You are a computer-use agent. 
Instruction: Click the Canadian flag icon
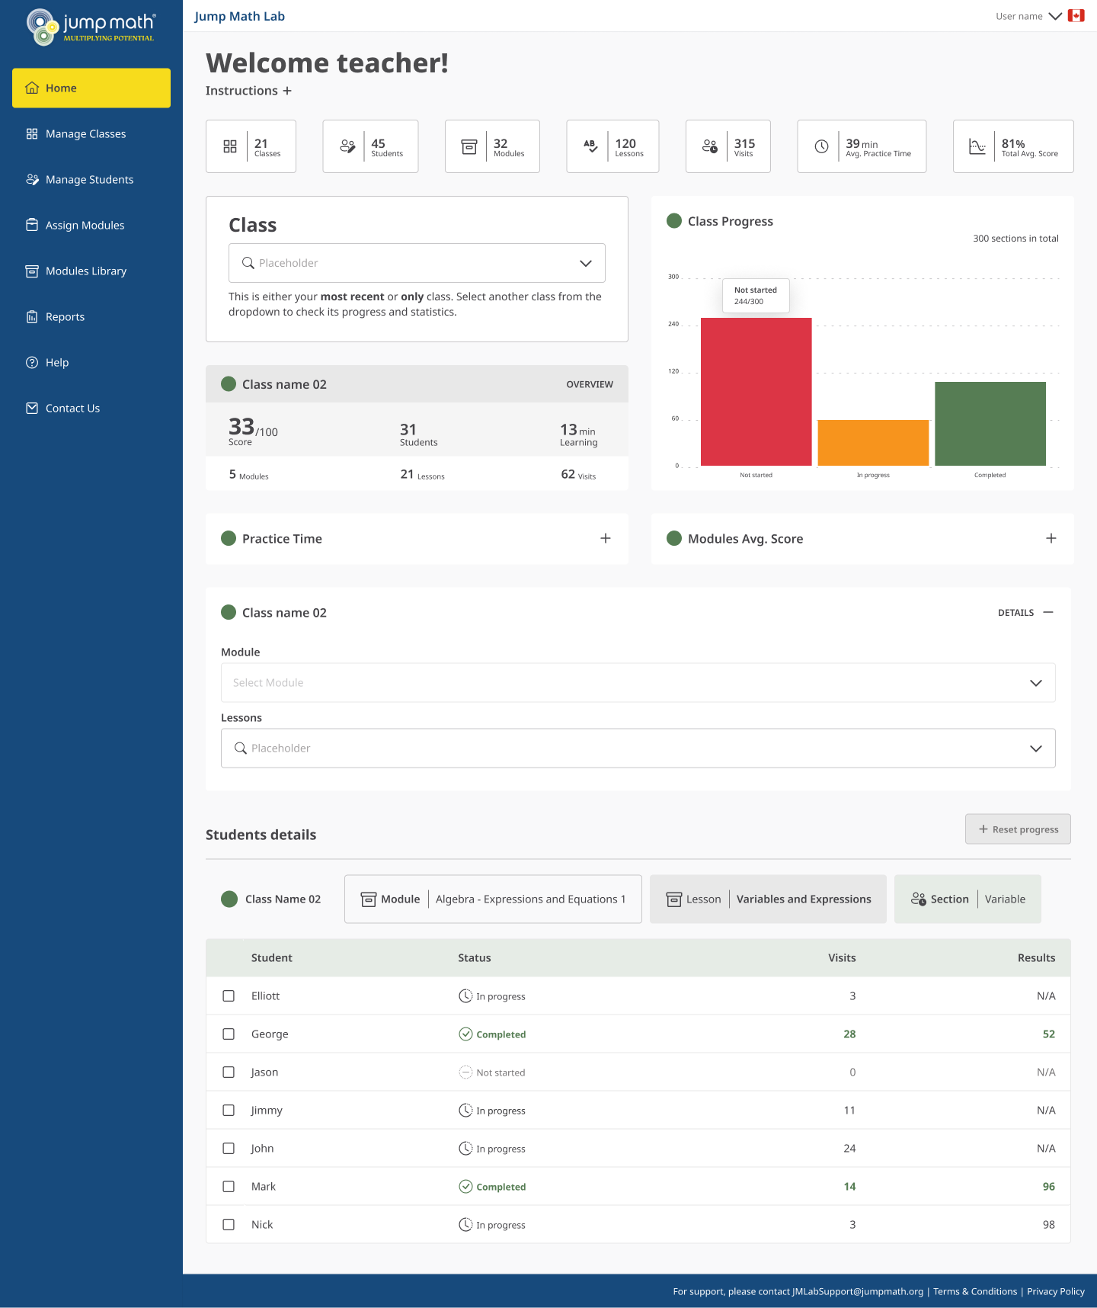[x=1076, y=16]
